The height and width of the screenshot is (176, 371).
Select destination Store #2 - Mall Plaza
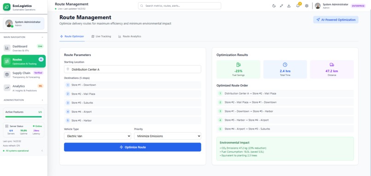[133, 94]
